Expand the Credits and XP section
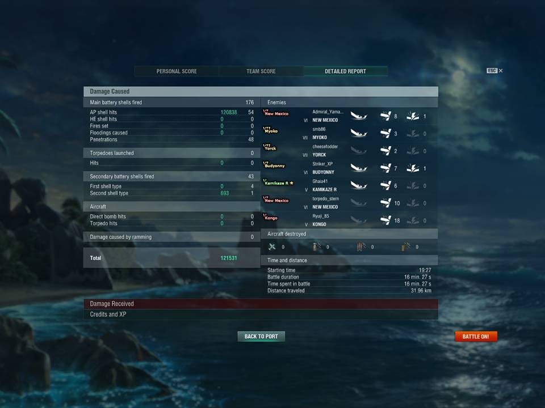This screenshot has height=408, width=545. [x=261, y=314]
